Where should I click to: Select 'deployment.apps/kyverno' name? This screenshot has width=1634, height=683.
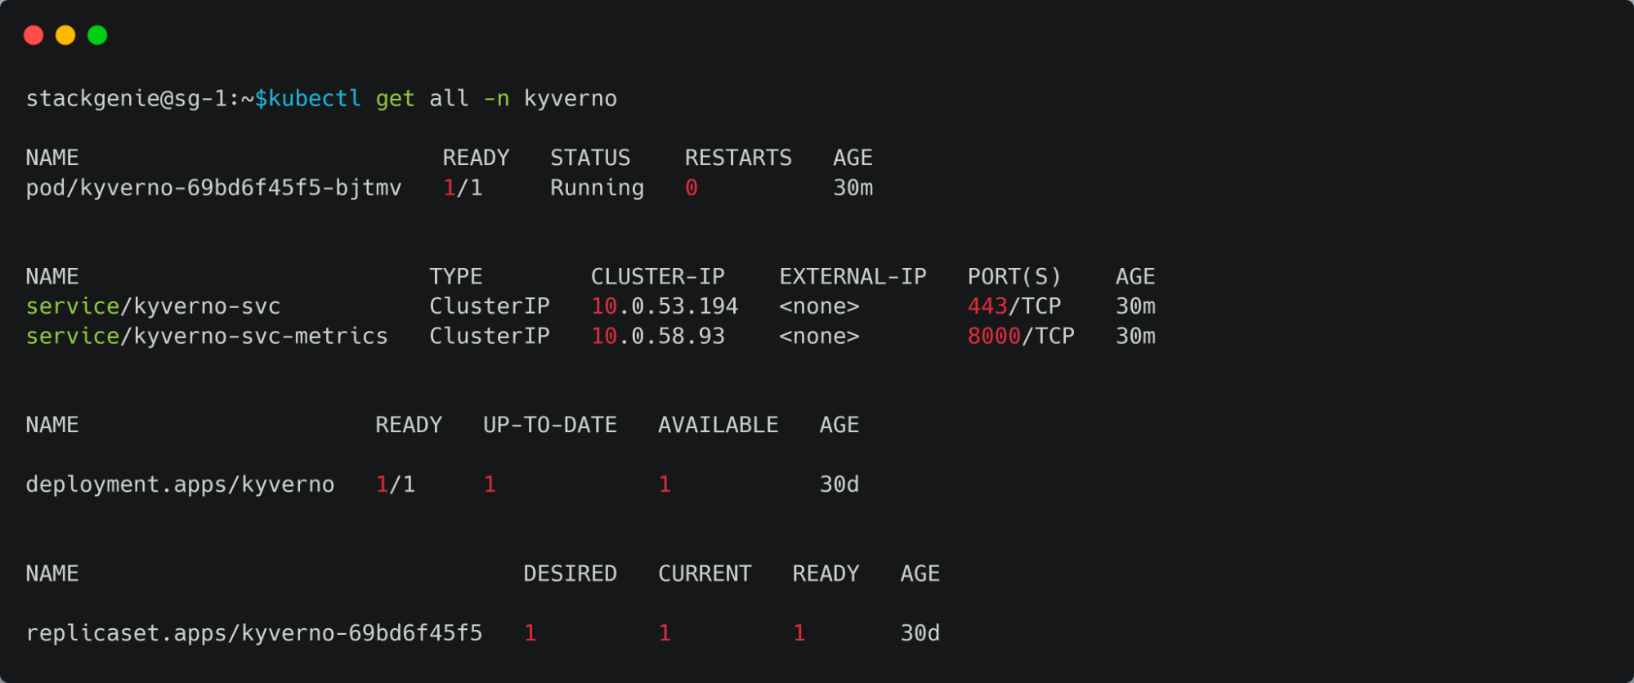[181, 484]
